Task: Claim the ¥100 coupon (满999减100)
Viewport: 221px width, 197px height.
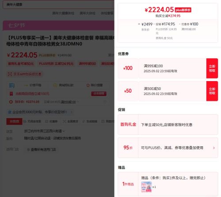Action: click(212, 68)
